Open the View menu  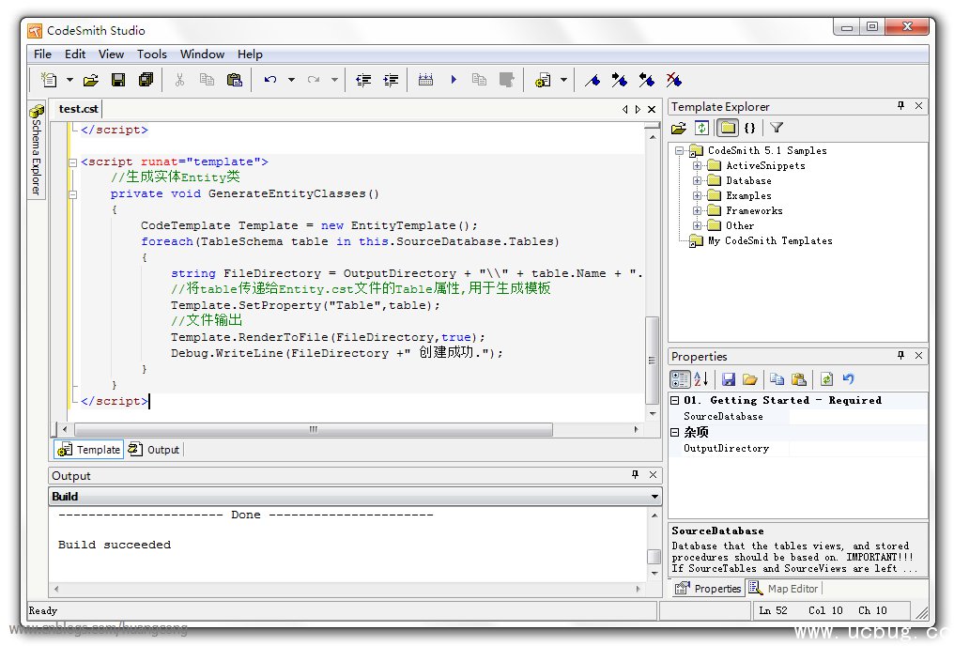click(x=112, y=54)
